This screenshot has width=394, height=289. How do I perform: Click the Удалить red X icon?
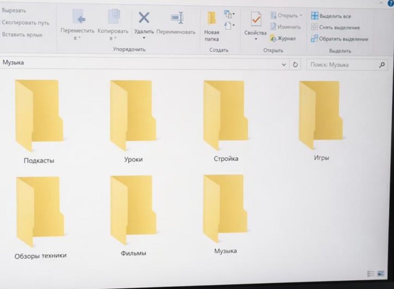click(x=144, y=17)
